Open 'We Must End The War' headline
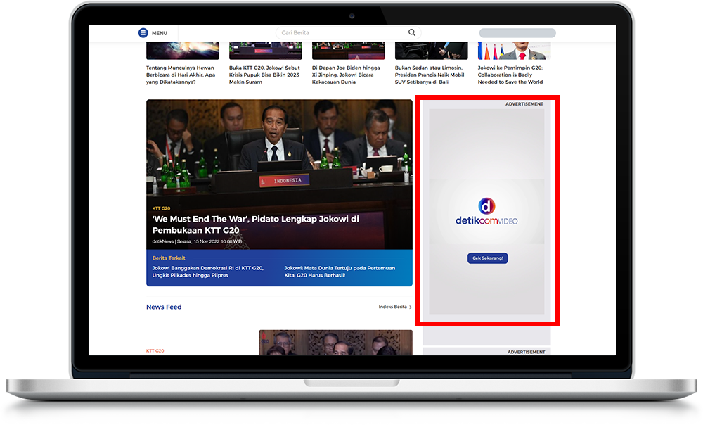 [256, 224]
